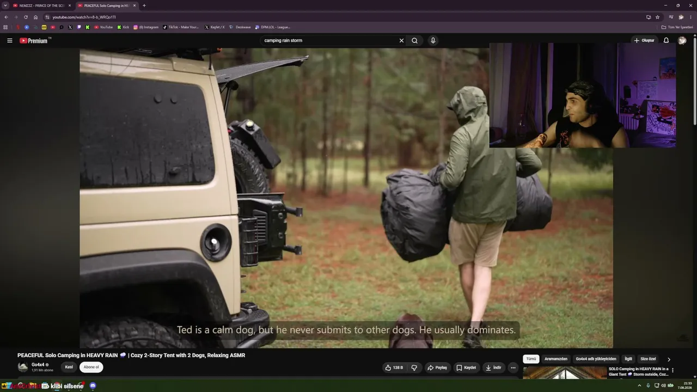This screenshot has width=697, height=392.
Task: Open the Instagram bookmark
Action: 146,27
